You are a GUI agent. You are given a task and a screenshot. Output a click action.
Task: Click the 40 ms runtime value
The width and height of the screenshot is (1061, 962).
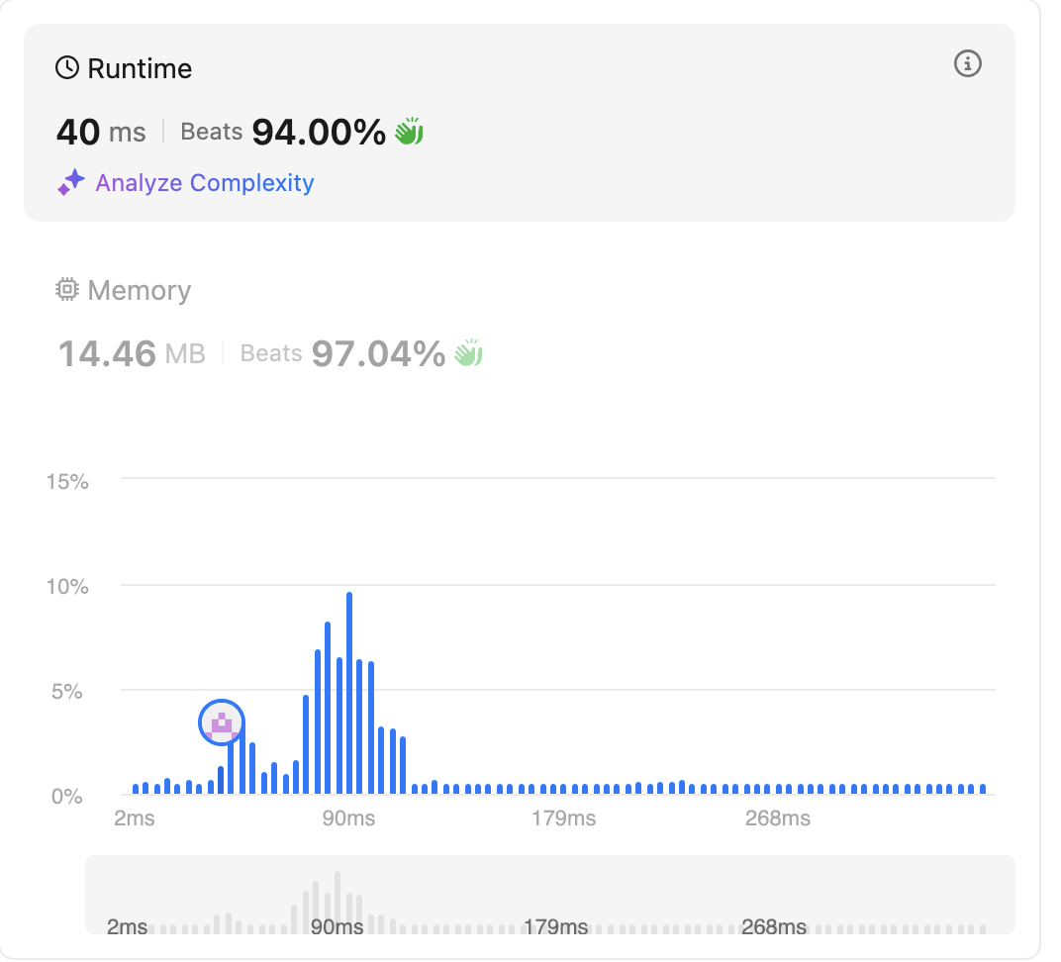[101, 132]
